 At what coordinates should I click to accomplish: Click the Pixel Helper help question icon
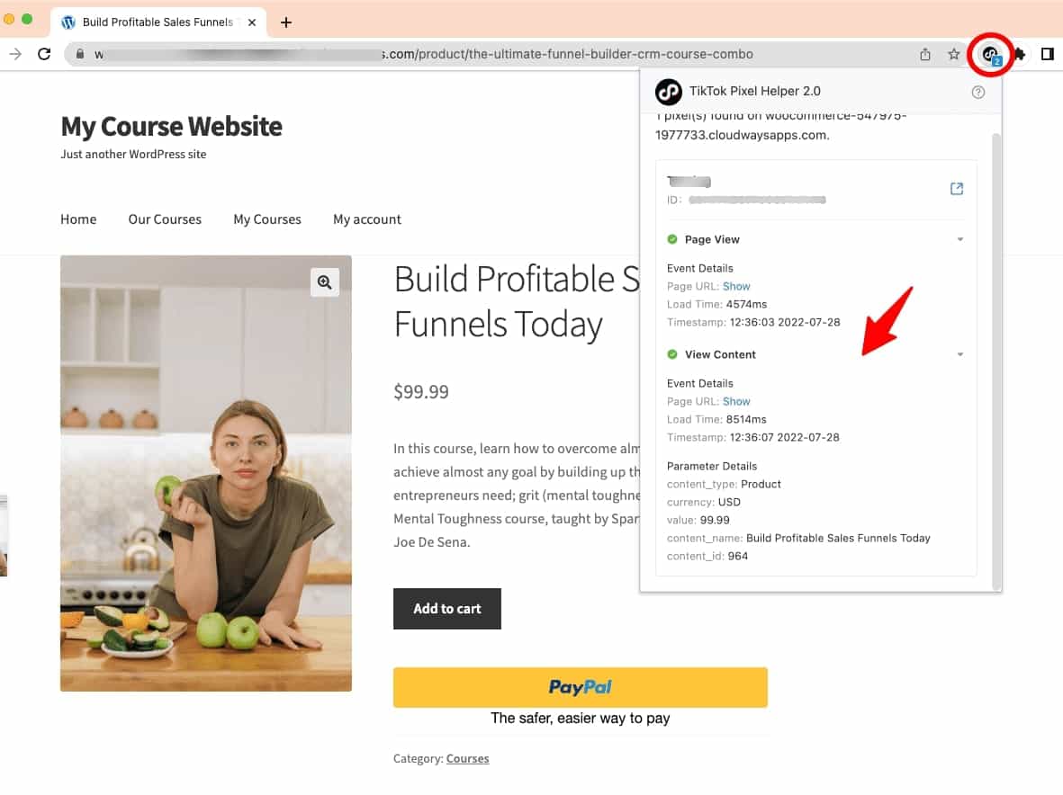(x=977, y=92)
